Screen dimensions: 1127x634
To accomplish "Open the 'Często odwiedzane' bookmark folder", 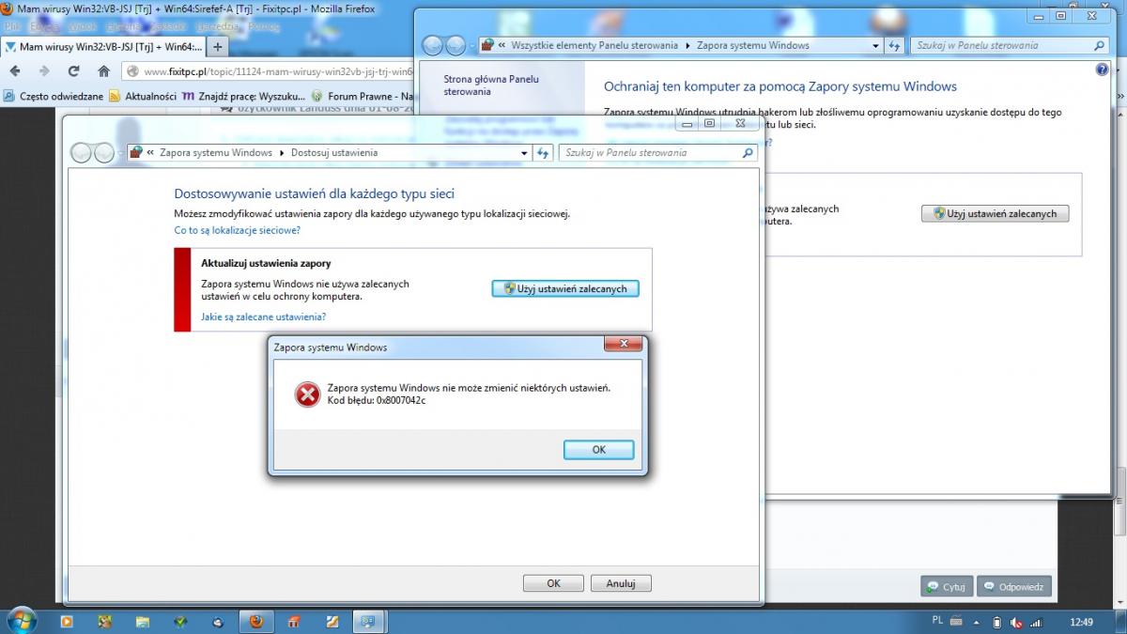I will tap(53, 96).
